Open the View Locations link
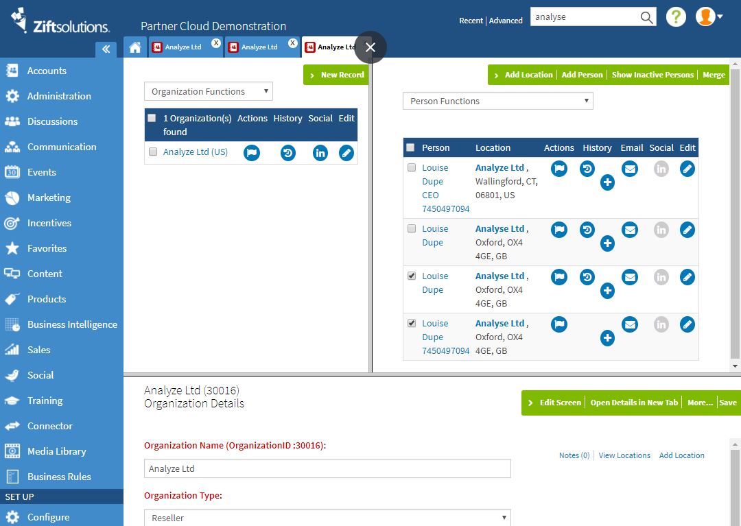This screenshot has width=741, height=526. [x=624, y=455]
